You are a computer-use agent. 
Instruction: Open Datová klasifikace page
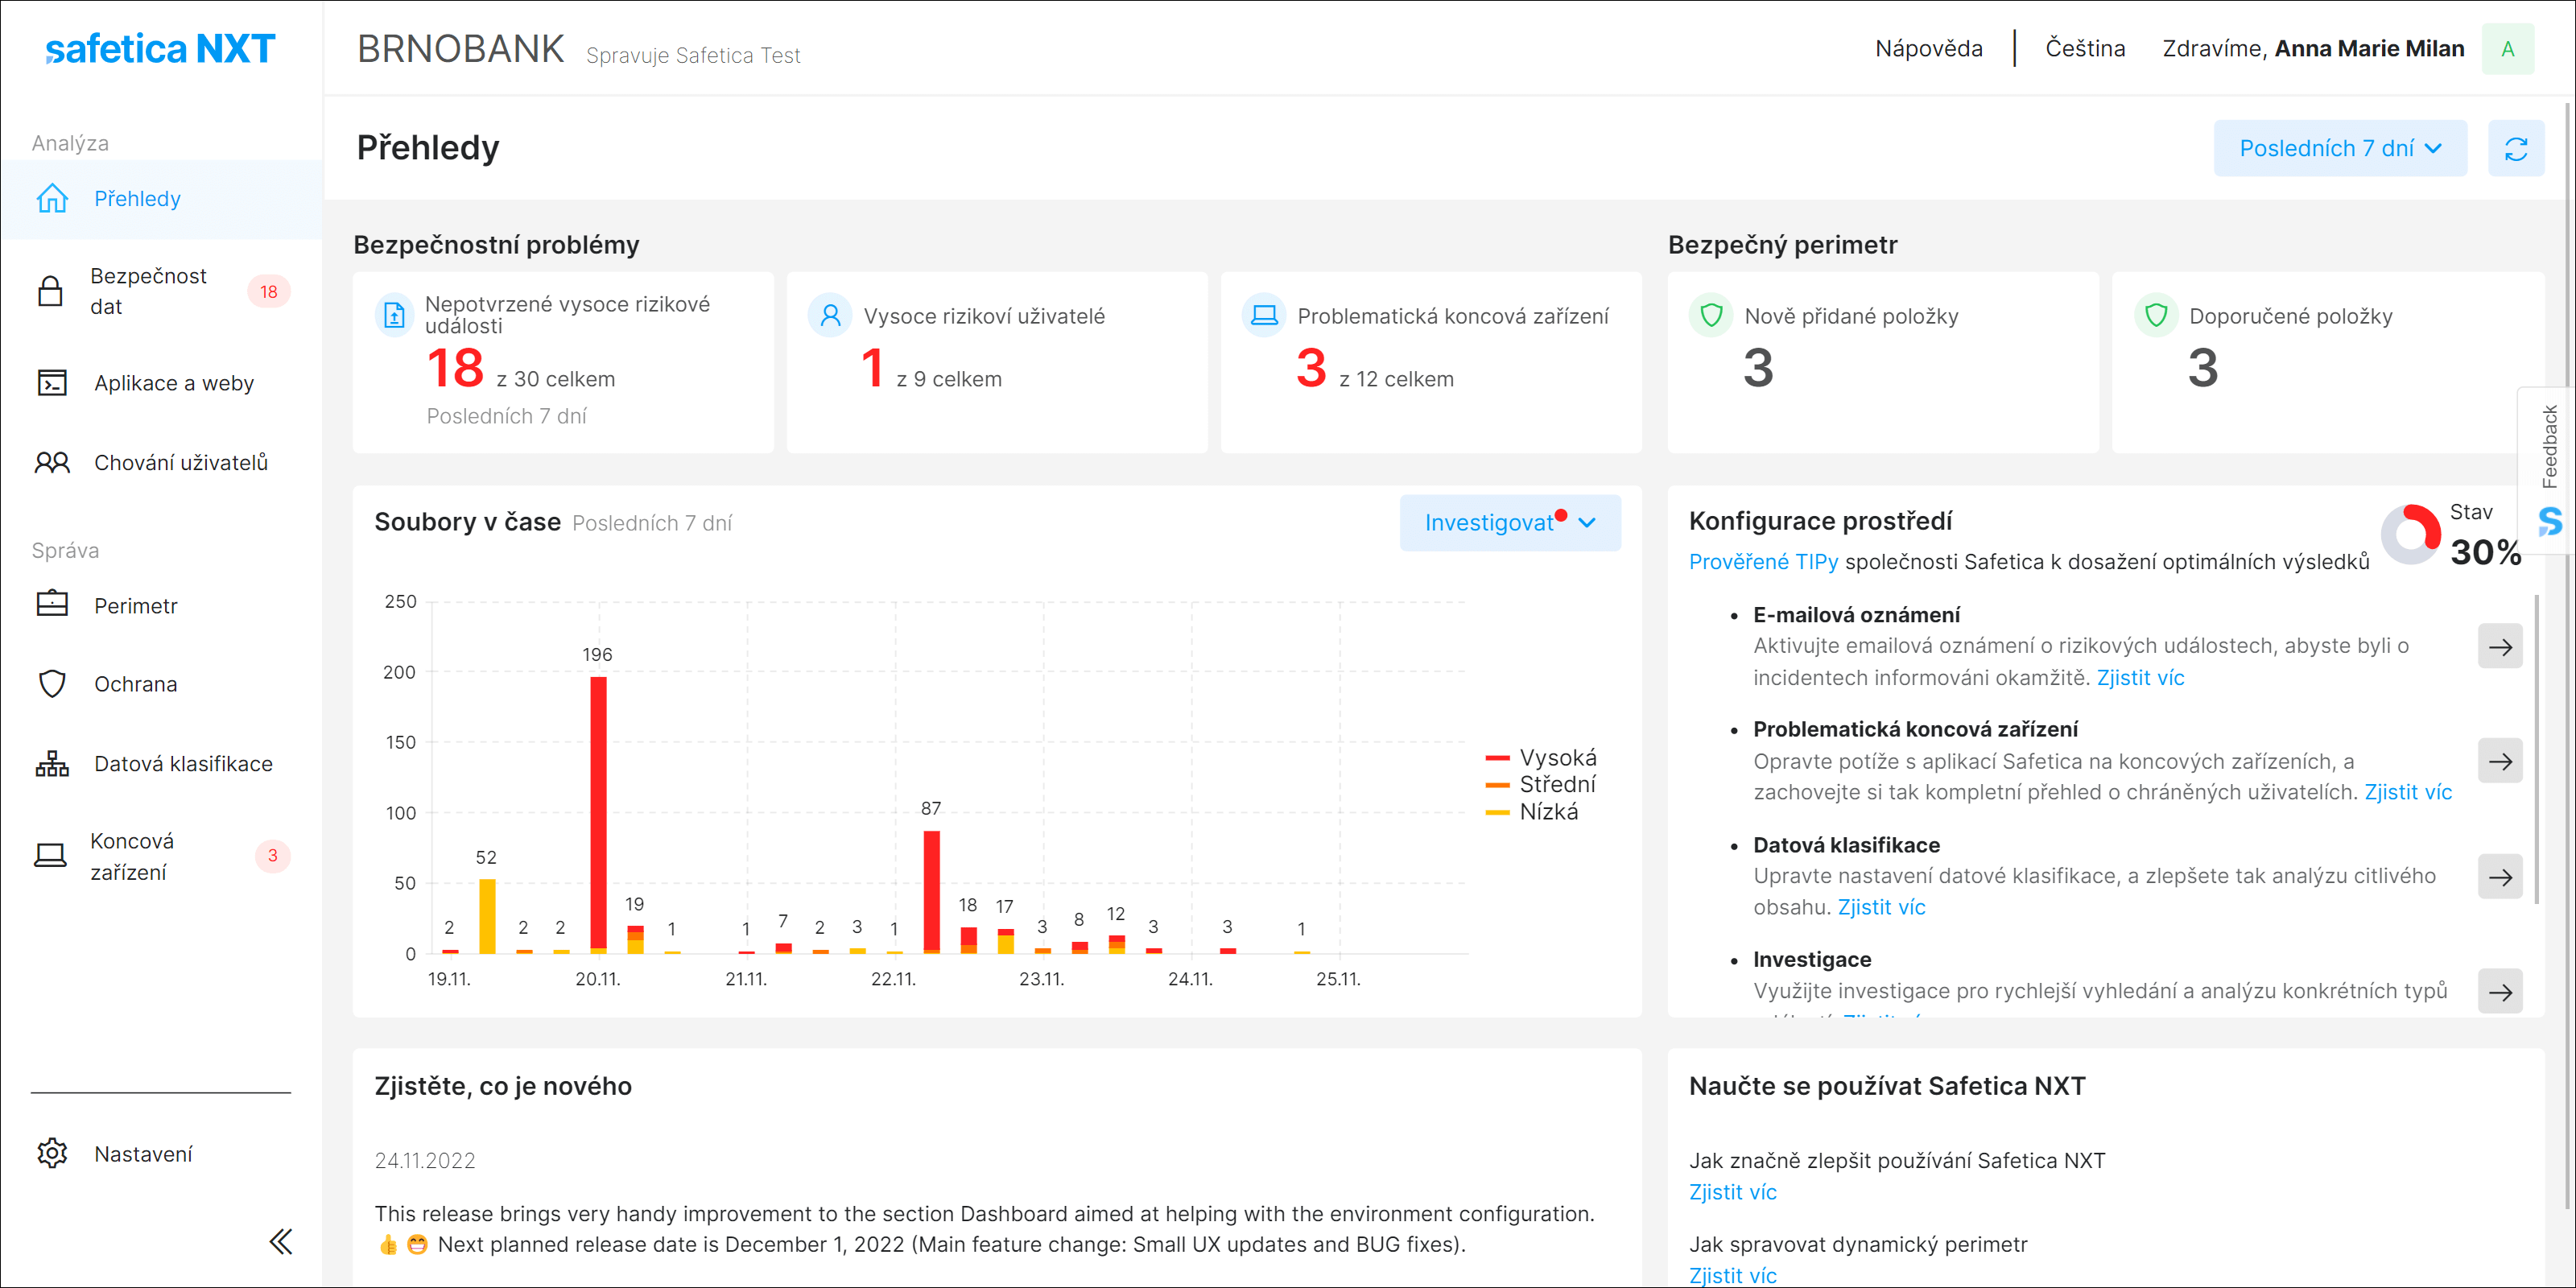pyautogui.click(x=162, y=764)
